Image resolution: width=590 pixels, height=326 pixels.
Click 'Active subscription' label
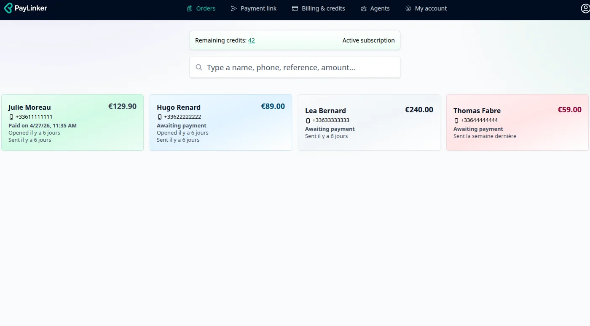[x=368, y=40]
